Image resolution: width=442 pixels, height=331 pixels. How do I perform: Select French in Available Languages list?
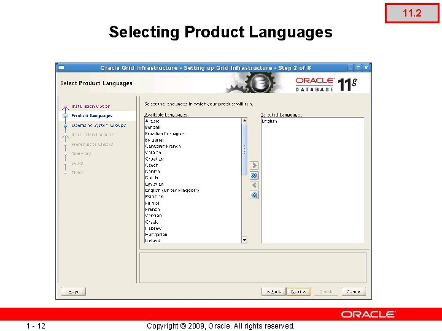193,210
